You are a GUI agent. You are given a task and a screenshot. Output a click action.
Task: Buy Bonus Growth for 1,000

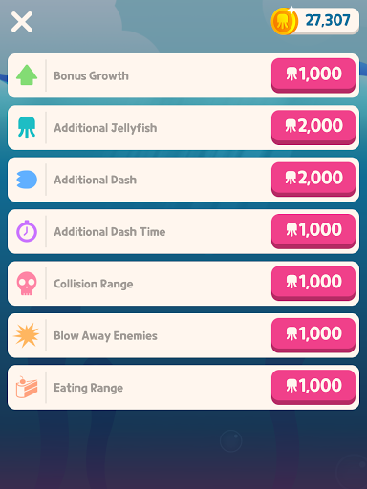point(313,75)
